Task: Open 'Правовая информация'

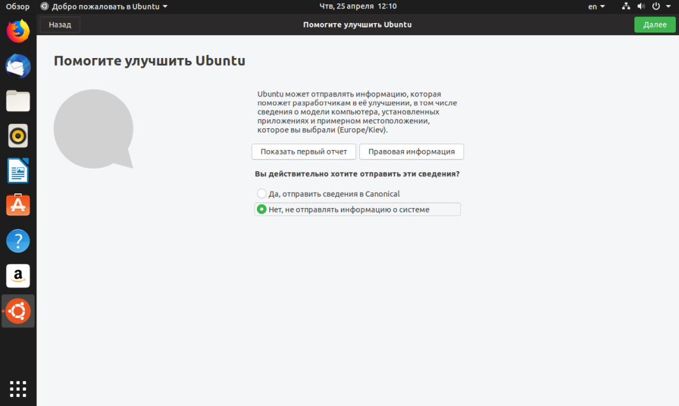Action: pyautogui.click(x=411, y=152)
